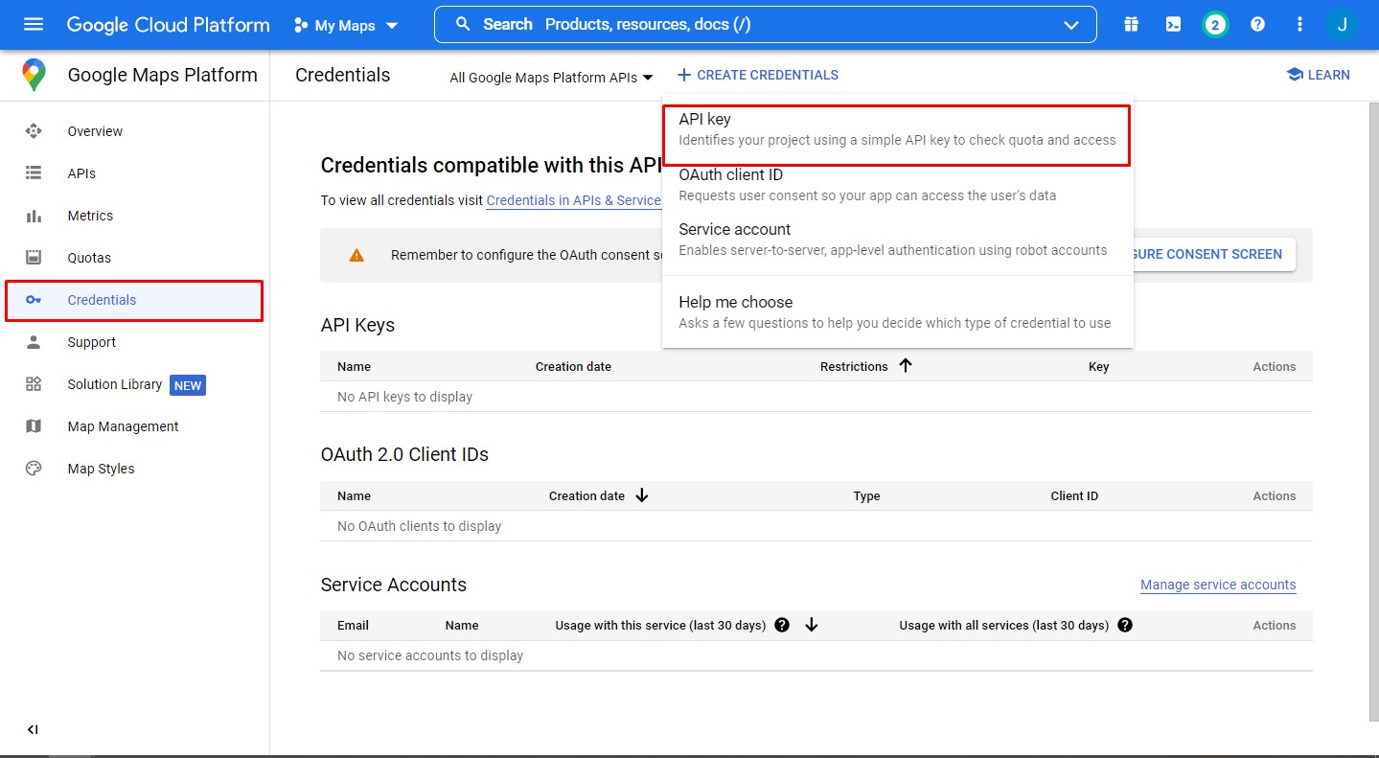Select OAuth client ID option

[897, 185]
